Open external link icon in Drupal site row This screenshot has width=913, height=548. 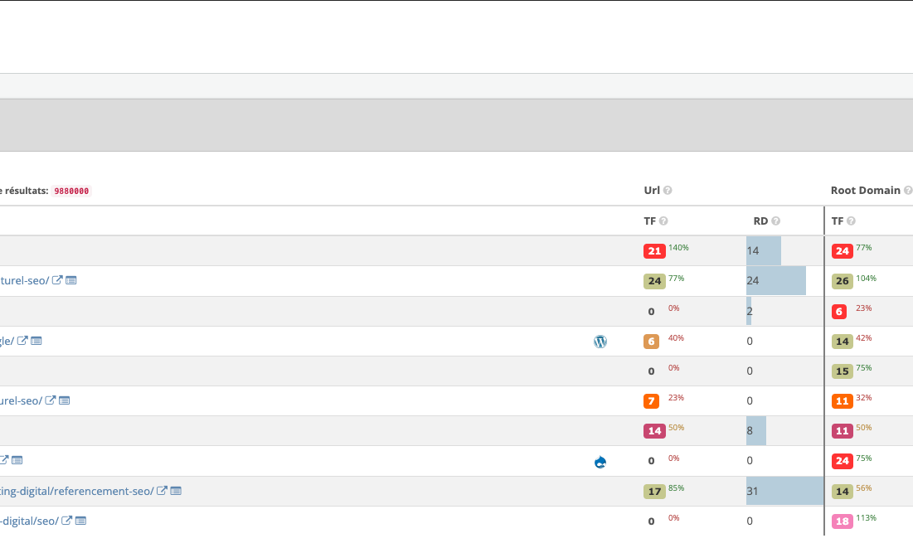(4, 460)
